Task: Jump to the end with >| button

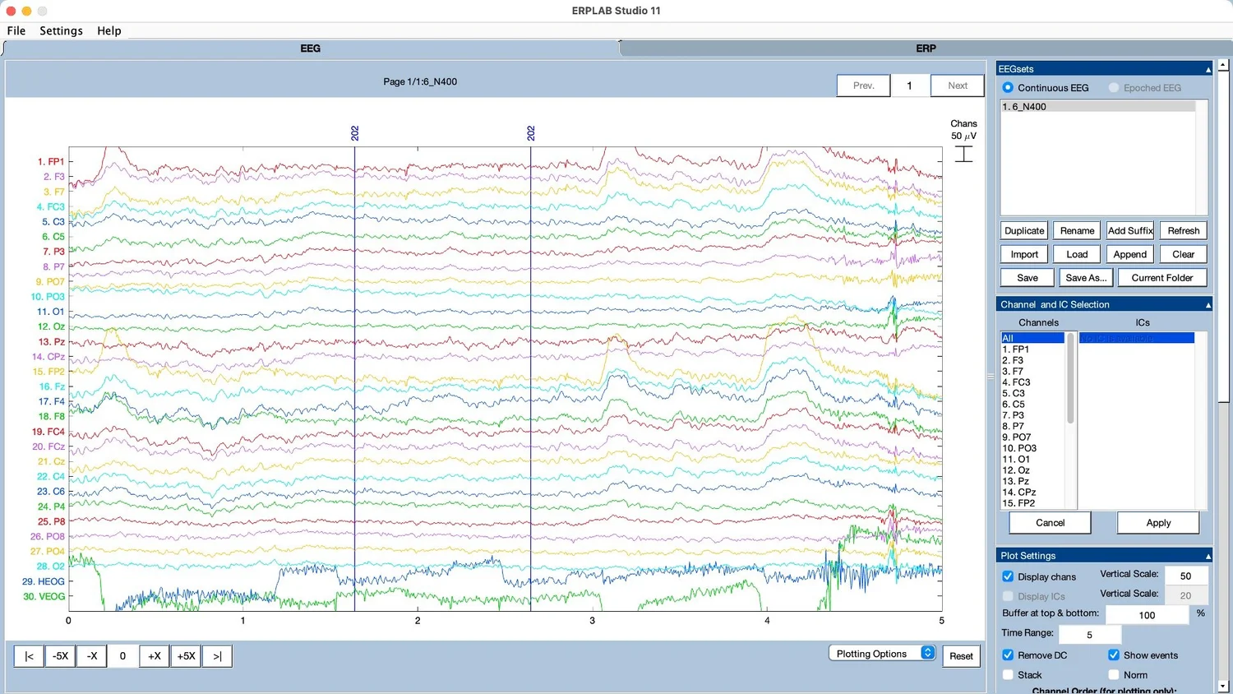Action: pos(217,656)
